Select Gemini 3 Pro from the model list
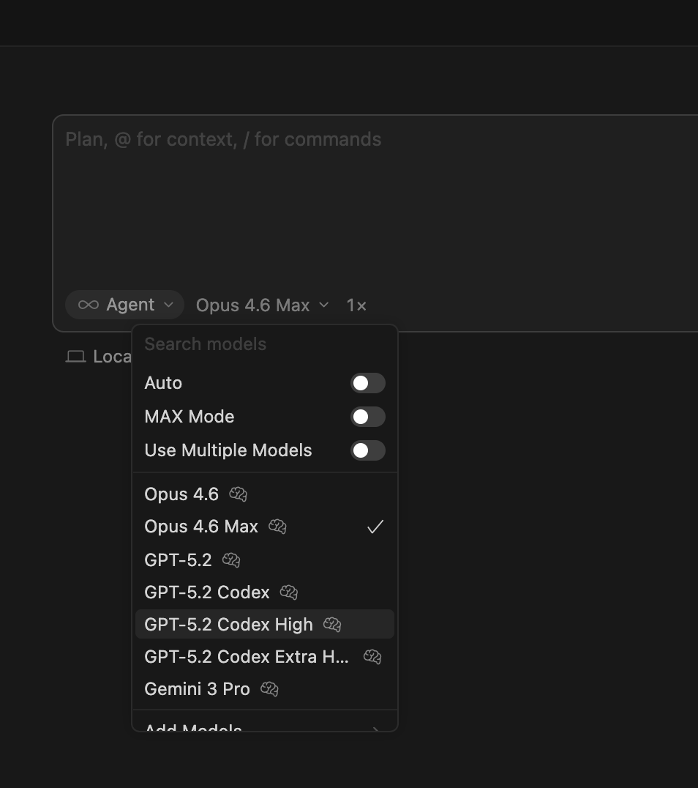 coord(198,689)
